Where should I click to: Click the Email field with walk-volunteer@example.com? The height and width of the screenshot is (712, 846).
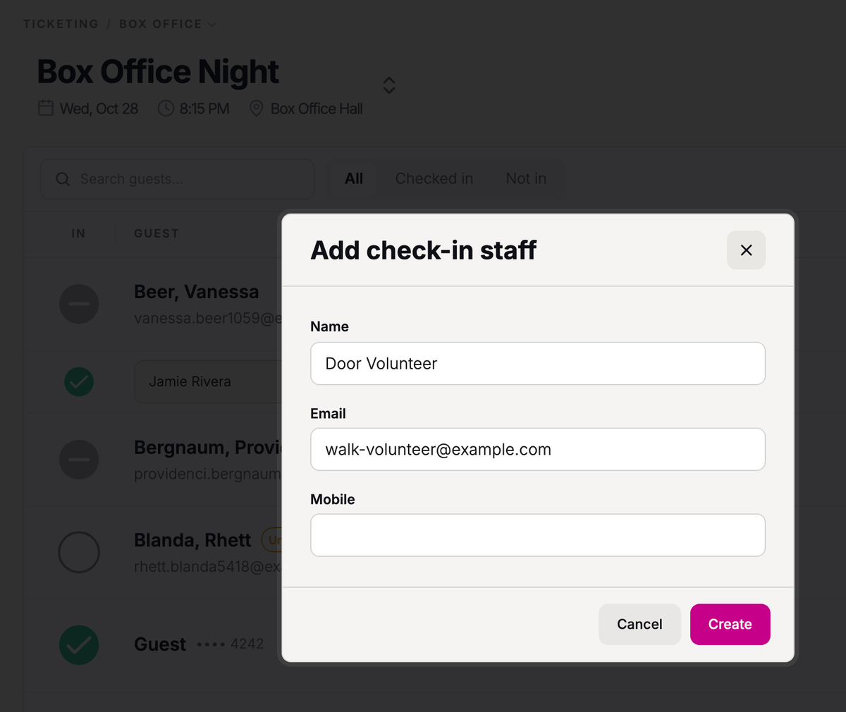538,449
